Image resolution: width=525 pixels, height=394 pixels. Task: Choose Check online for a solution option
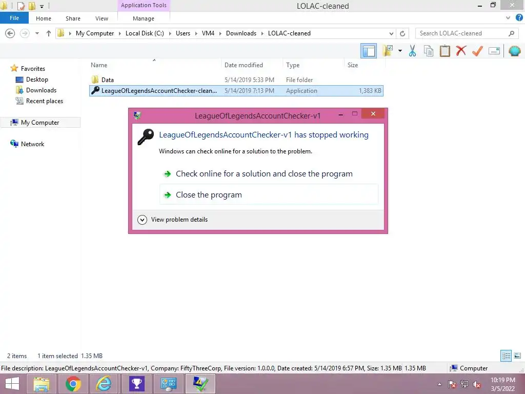click(x=269, y=173)
